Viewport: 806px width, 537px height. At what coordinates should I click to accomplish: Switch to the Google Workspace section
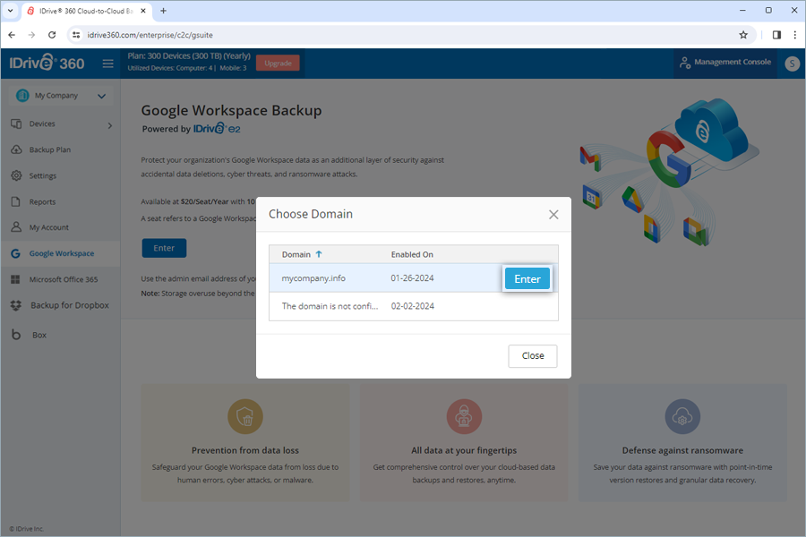coord(60,252)
